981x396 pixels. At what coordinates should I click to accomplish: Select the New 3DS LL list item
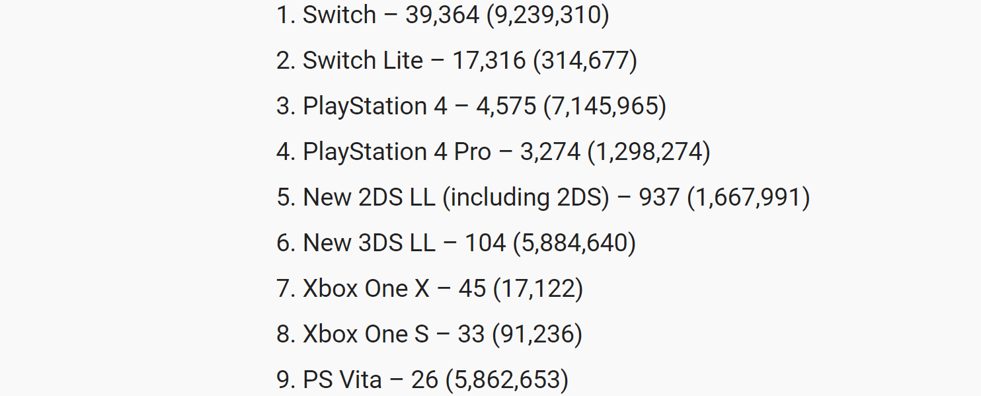click(x=456, y=243)
